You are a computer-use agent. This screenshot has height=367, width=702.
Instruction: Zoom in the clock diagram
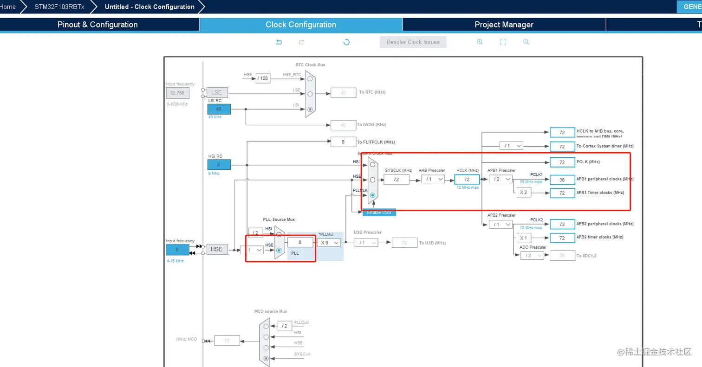click(x=480, y=42)
